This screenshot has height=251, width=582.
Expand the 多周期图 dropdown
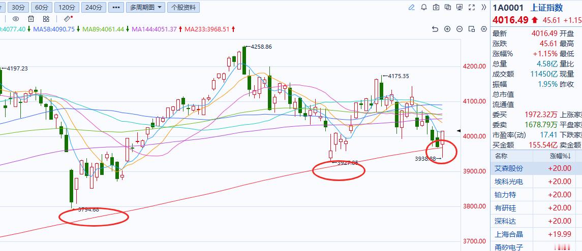(x=145, y=7)
